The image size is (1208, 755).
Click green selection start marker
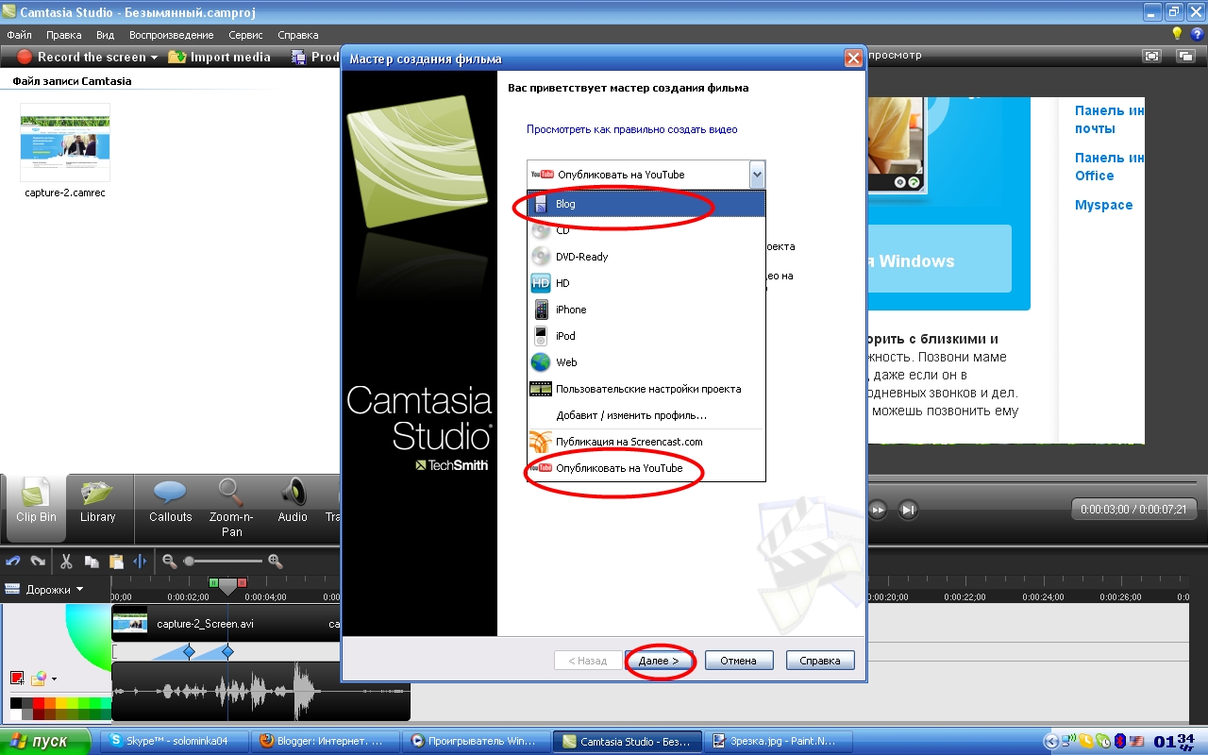tap(213, 583)
